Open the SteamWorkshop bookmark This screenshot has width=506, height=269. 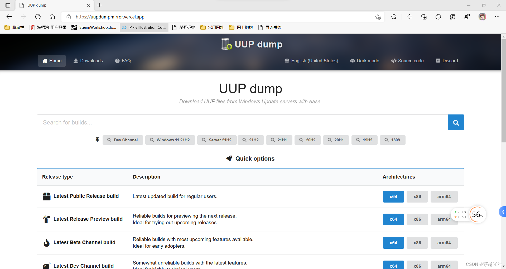(x=94, y=27)
